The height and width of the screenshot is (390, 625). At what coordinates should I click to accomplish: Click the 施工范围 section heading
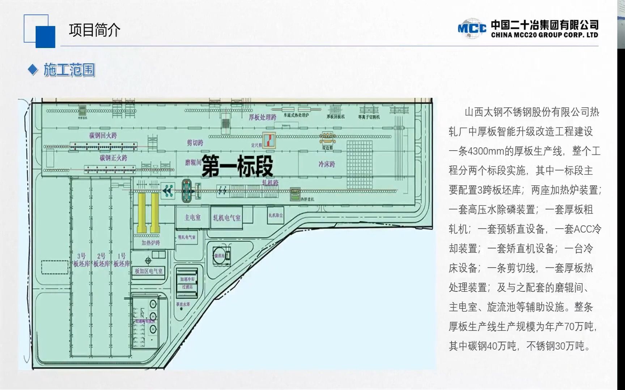(69, 70)
